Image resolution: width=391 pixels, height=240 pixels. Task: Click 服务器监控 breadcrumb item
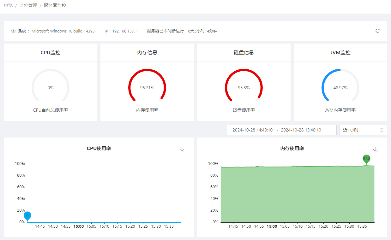(55, 5)
